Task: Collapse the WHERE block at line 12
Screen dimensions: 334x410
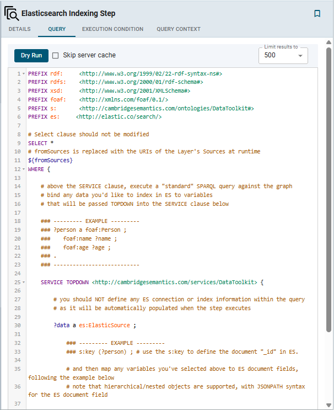Action: (24, 169)
